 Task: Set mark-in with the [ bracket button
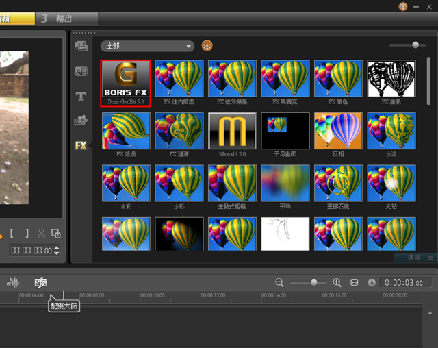coord(12,233)
